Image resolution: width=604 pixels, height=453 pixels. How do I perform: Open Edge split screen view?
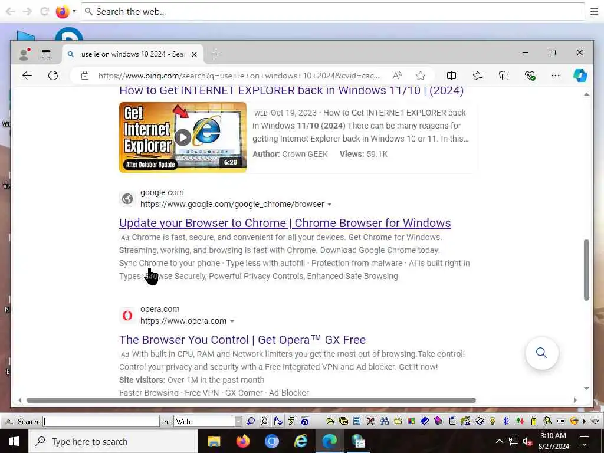pos(451,75)
